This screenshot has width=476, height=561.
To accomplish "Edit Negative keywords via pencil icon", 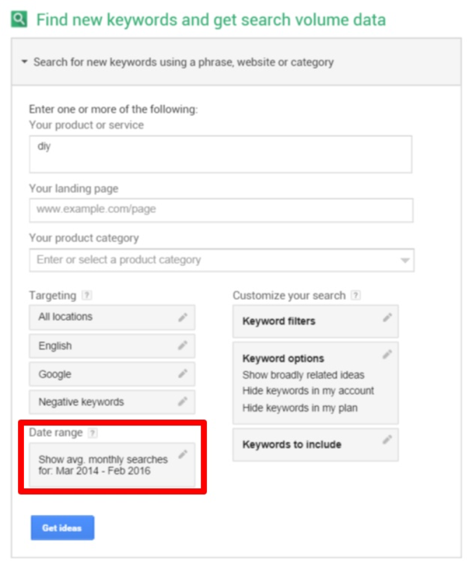I will pyautogui.click(x=183, y=402).
